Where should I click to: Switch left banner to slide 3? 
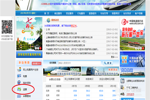click(40, 48)
